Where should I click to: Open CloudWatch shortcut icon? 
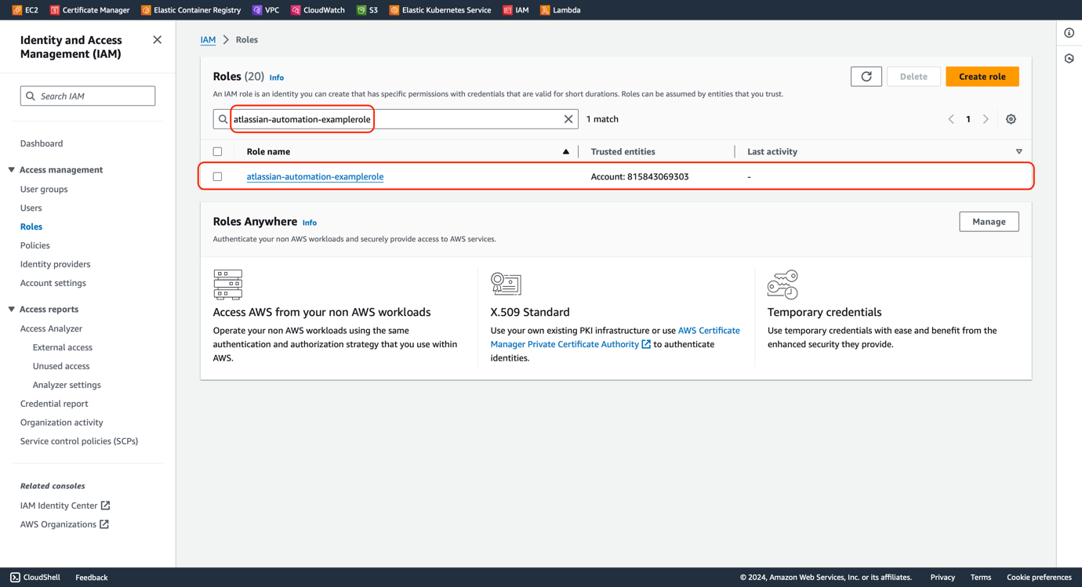point(296,10)
